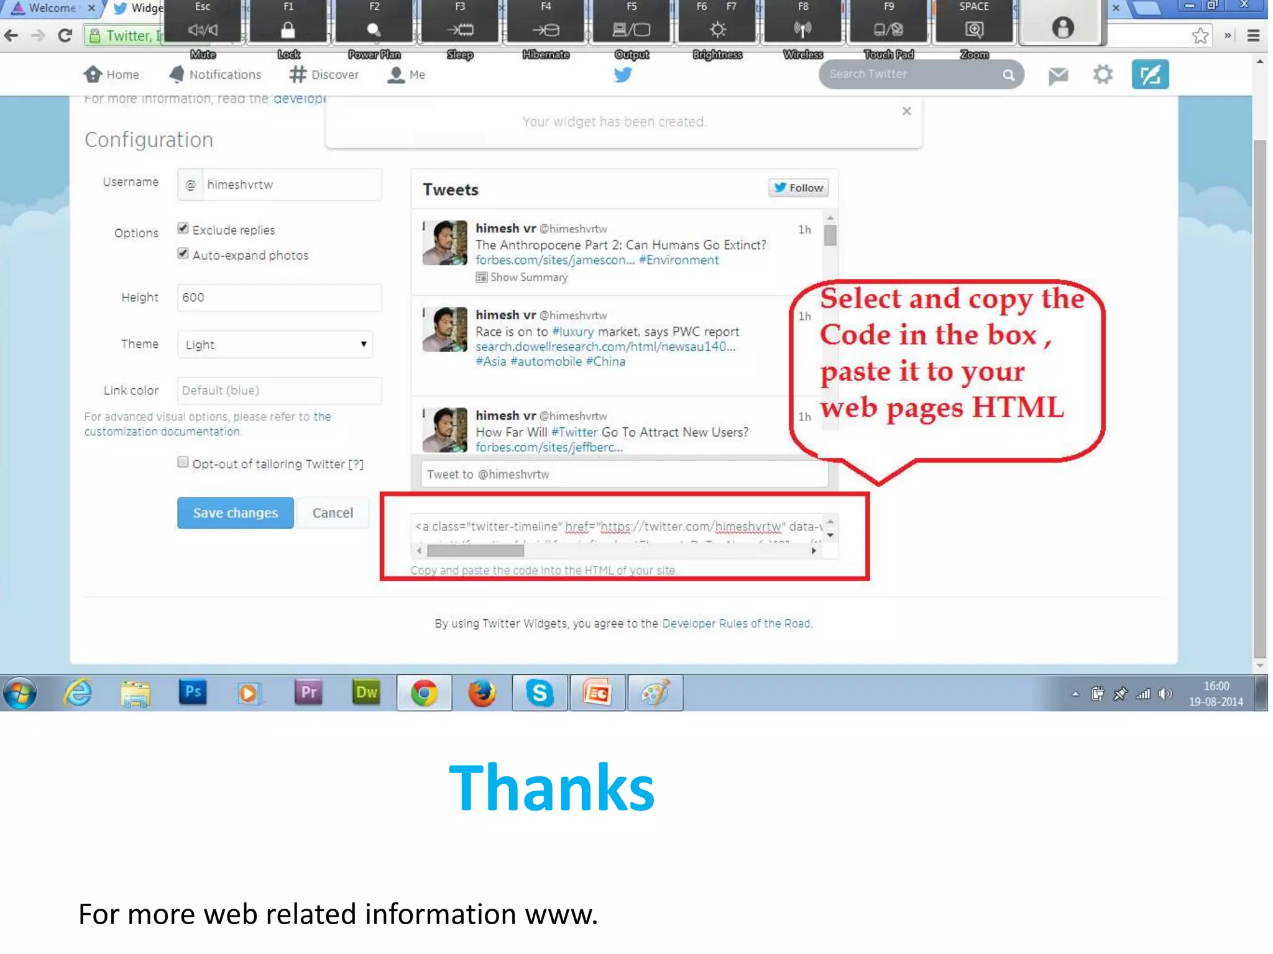Open the Home tab in Twitter navbar
Screen dimensions: 1273x954
pyautogui.click(x=111, y=75)
